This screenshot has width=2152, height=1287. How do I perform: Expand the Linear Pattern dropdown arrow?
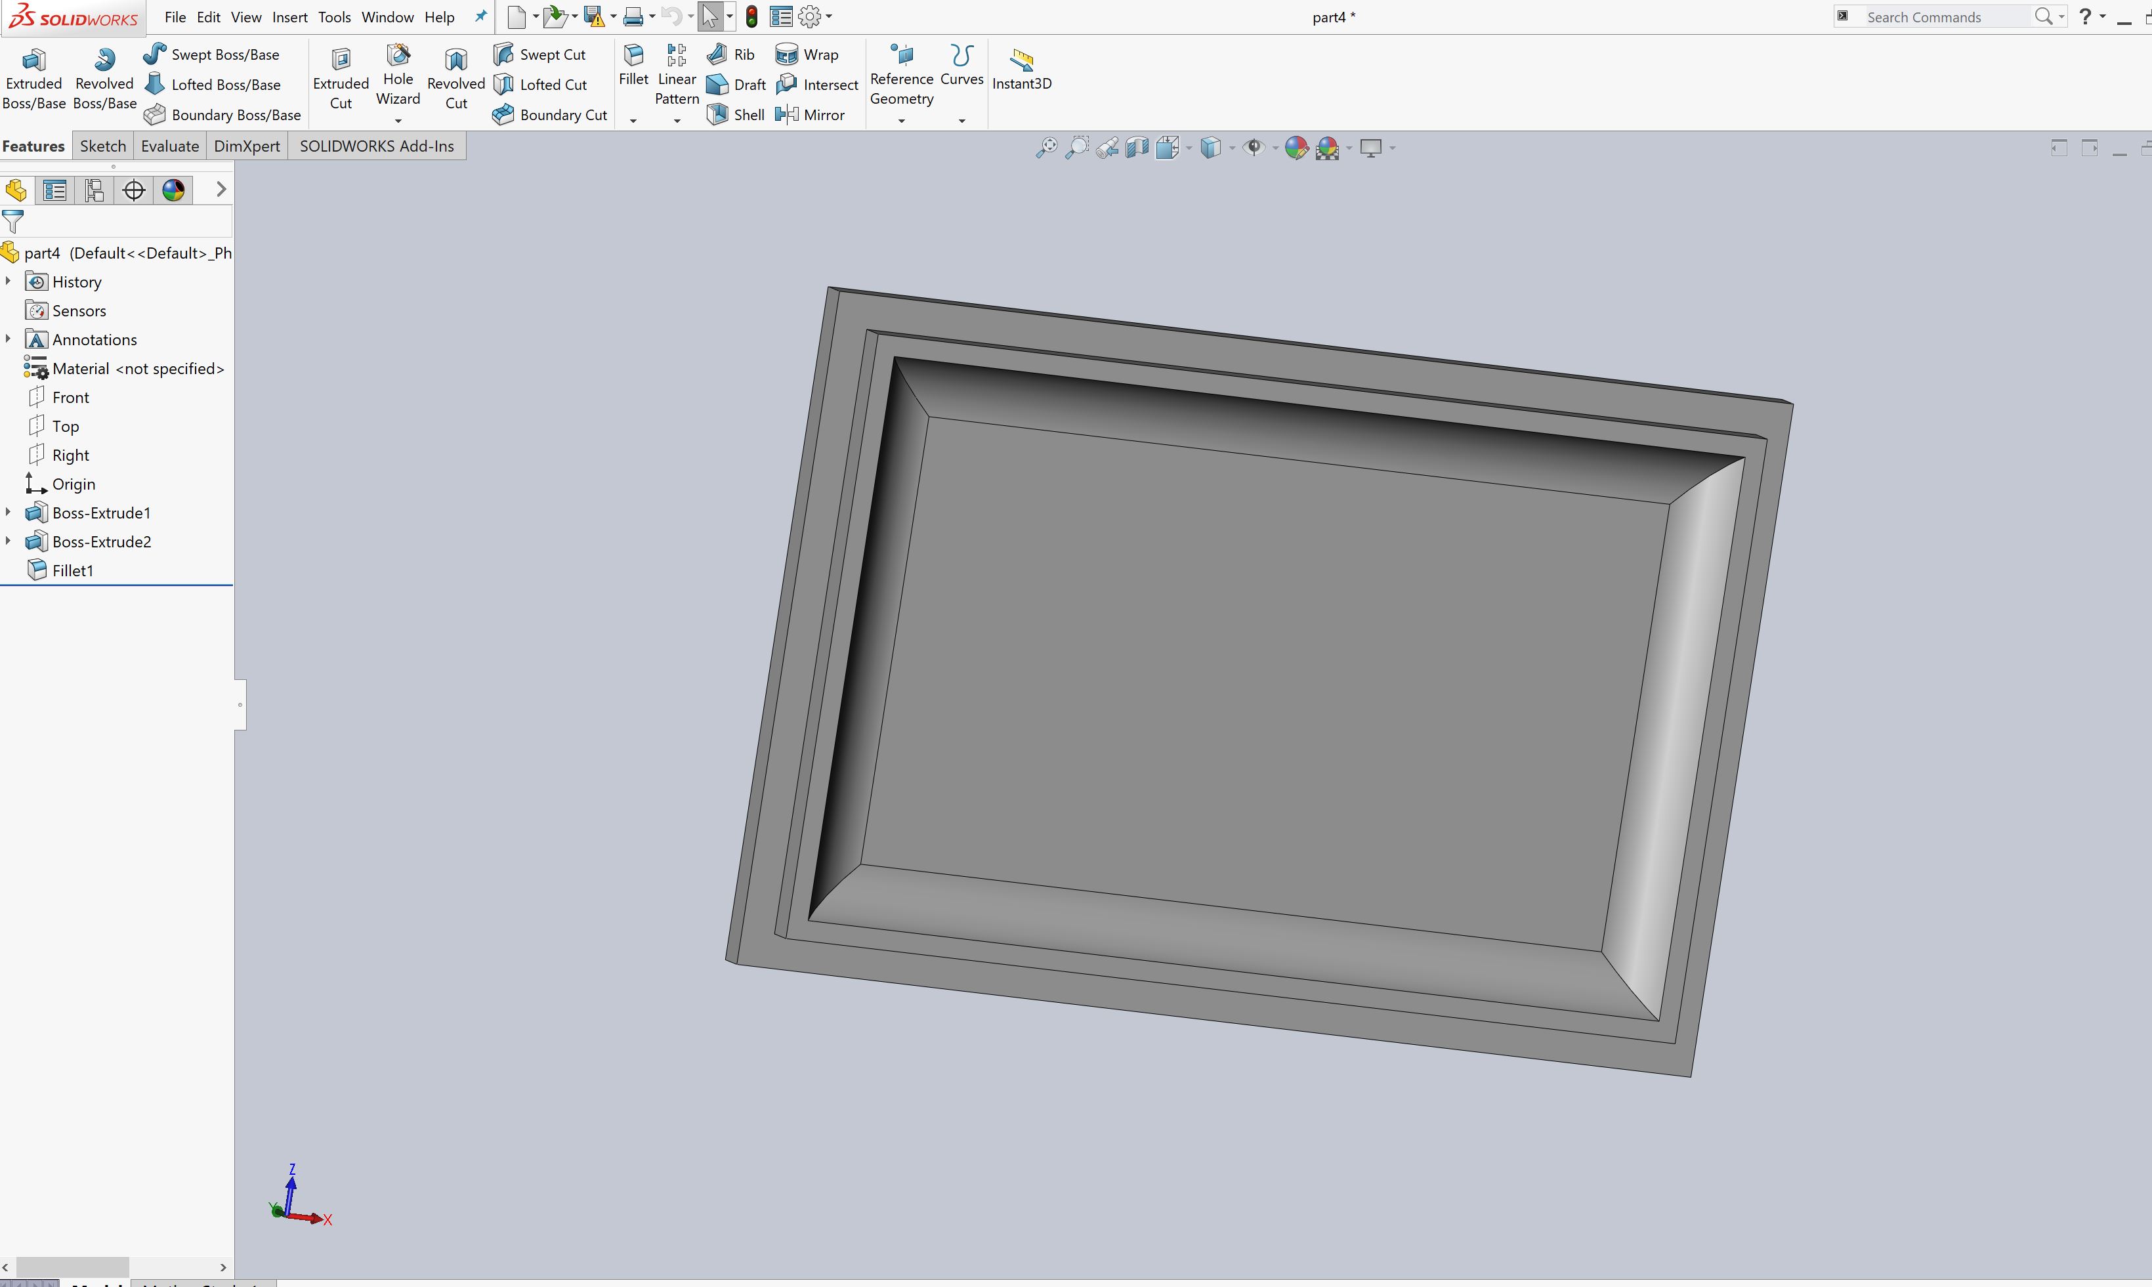coord(676,121)
